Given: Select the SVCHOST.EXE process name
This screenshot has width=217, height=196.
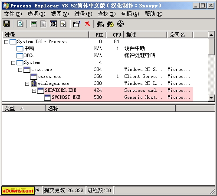Looking at the screenshot, I should click(66, 98).
